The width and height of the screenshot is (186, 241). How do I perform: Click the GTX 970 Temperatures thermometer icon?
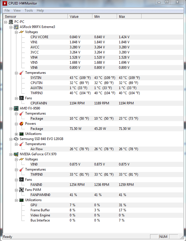coord(21,169)
